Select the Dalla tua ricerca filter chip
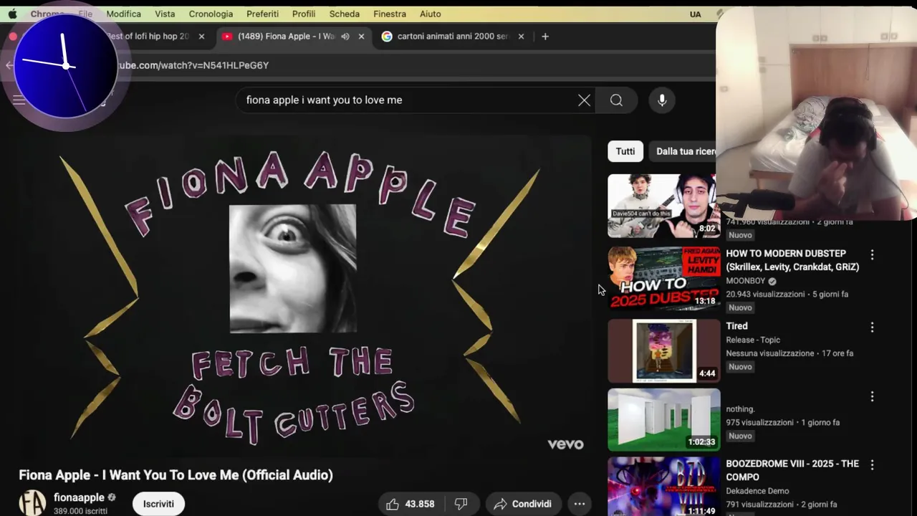Screen dimensions: 917x516 click(685, 151)
